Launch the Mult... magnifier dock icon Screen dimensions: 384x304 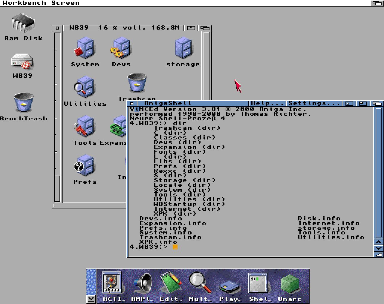[x=200, y=283]
